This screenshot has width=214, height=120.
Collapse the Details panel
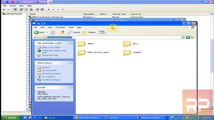[x=70, y=87]
